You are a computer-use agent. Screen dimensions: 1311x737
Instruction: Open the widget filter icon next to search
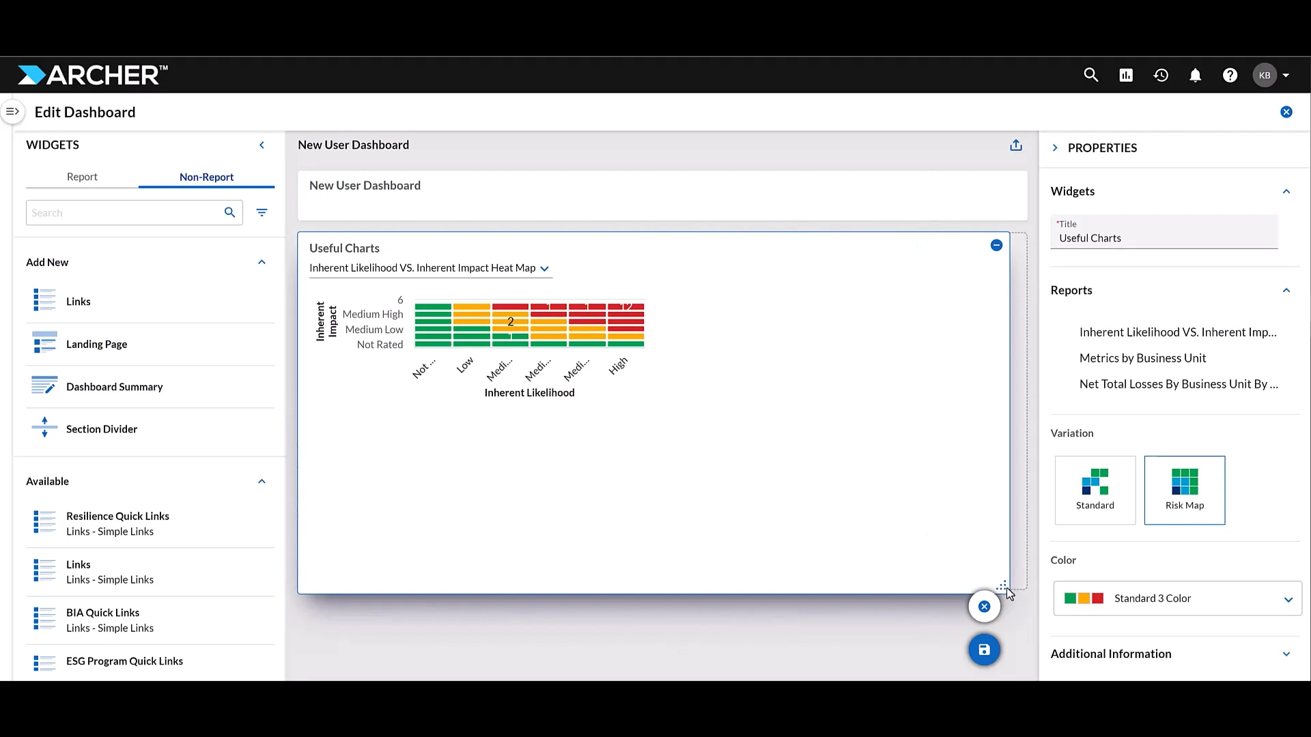point(262,213)
